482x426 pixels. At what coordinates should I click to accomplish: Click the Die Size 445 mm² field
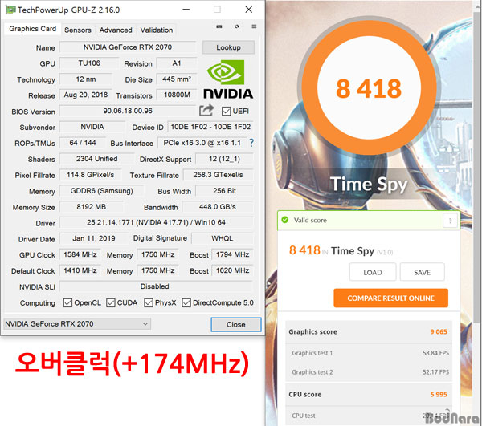pyautogui.click(x=177, y=79)
